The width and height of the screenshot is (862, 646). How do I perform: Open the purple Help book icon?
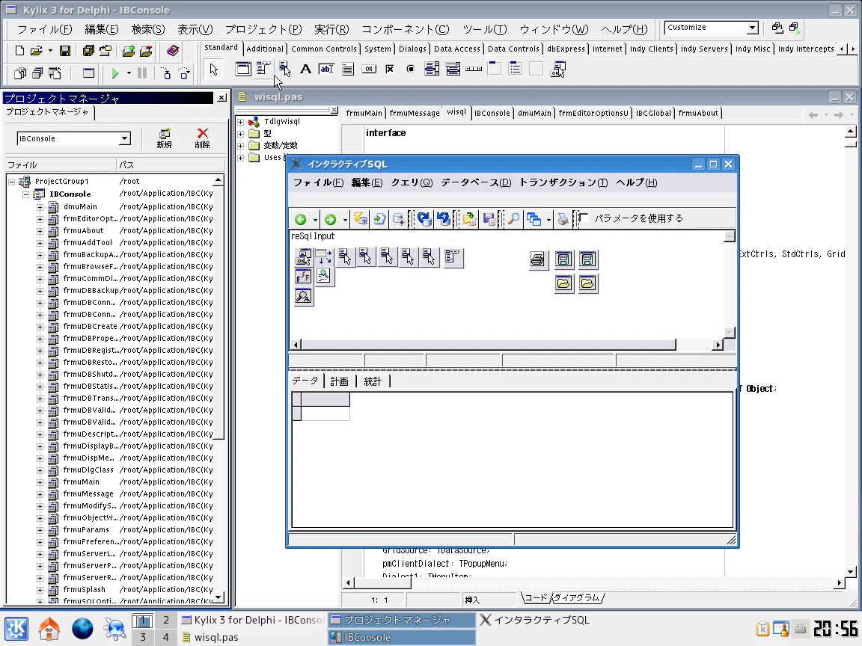pyautogui.click(x=173, y=51)
